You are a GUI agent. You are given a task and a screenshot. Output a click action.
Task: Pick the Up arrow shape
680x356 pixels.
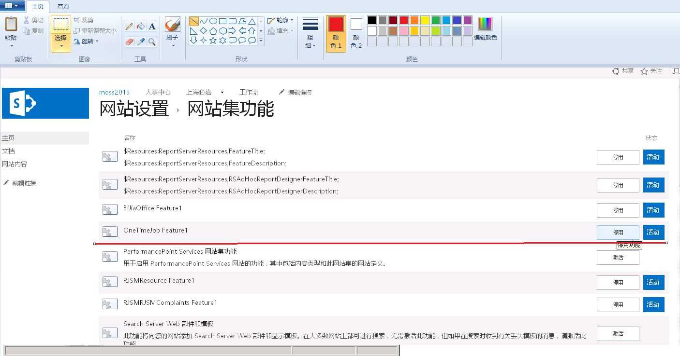[251, 31]
